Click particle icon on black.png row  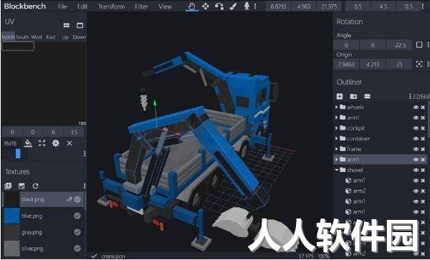pyautogui.click(x=70, y=199)
